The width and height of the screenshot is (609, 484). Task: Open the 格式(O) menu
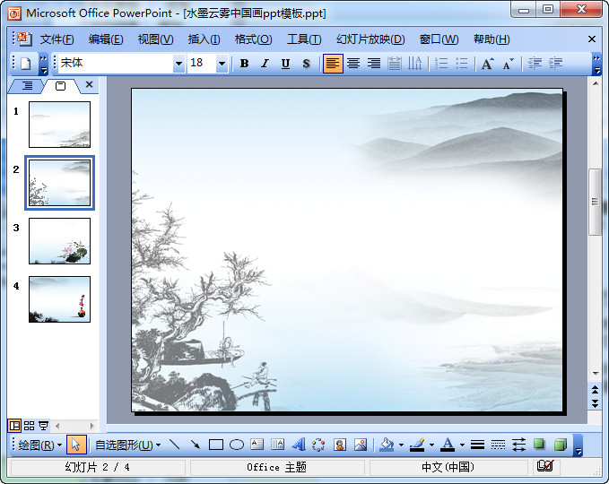(x=253, y=39)
